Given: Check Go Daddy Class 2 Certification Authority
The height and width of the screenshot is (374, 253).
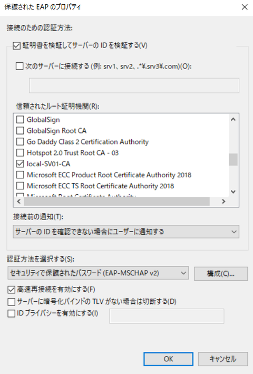Looking at the screenshot, I should (20, 142).
